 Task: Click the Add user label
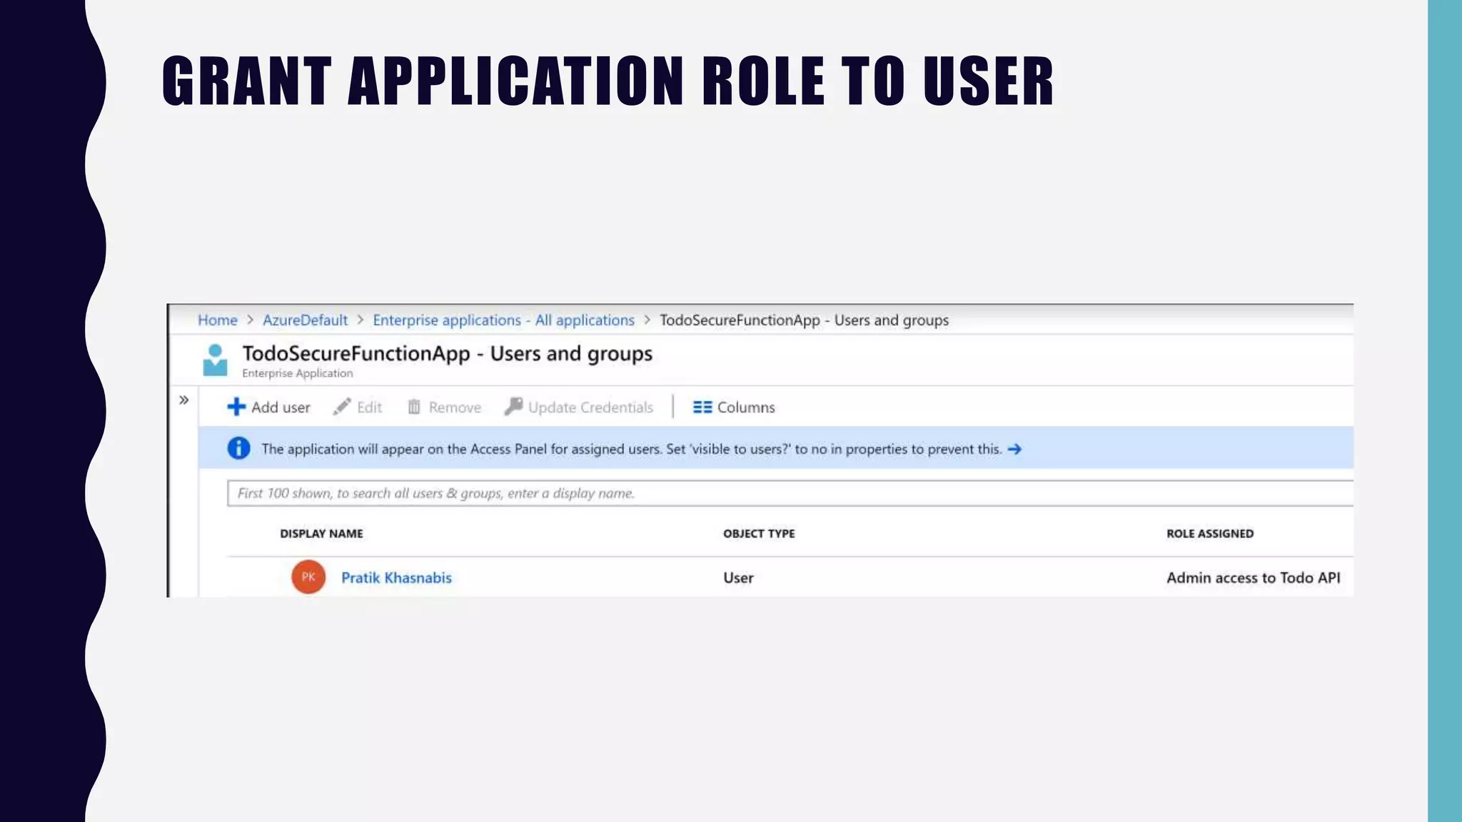coord(281,407)
